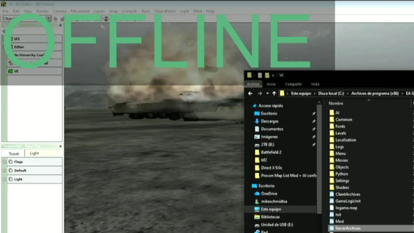The width and height of the screenshot is (414, 233).
Task: Go up one folder level
Action: pos(274,94)
